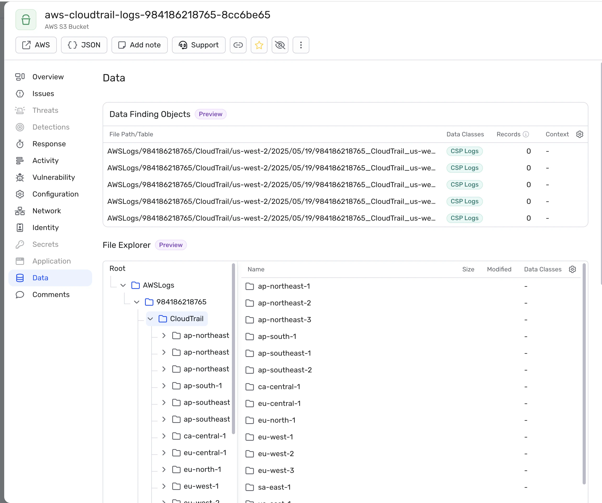Toggle ignore (crossed-eye) icon
The height and width of the screenshot is (503, 602).
(x=280, y=45)
